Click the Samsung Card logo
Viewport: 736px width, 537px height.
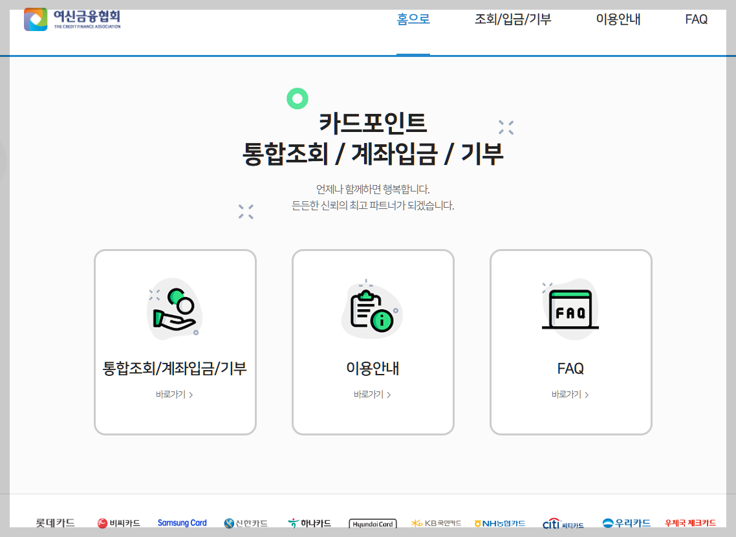tap(182, 523)
